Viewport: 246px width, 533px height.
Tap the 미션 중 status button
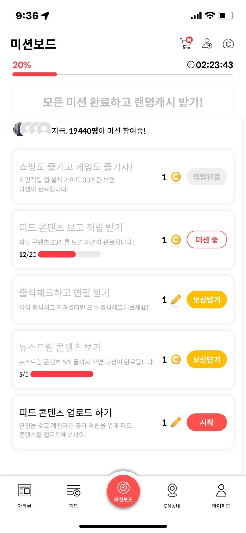207,240
